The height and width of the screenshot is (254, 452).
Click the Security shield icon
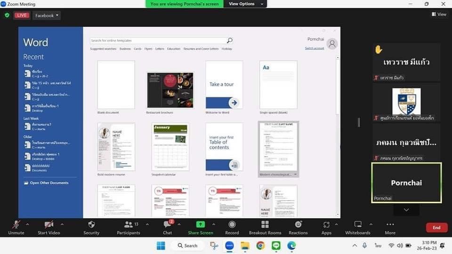[x=91, y=225]
